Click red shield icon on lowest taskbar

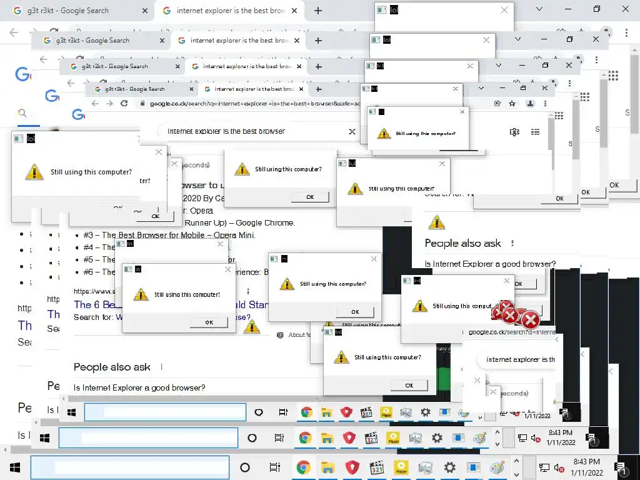tap(352, 467)
